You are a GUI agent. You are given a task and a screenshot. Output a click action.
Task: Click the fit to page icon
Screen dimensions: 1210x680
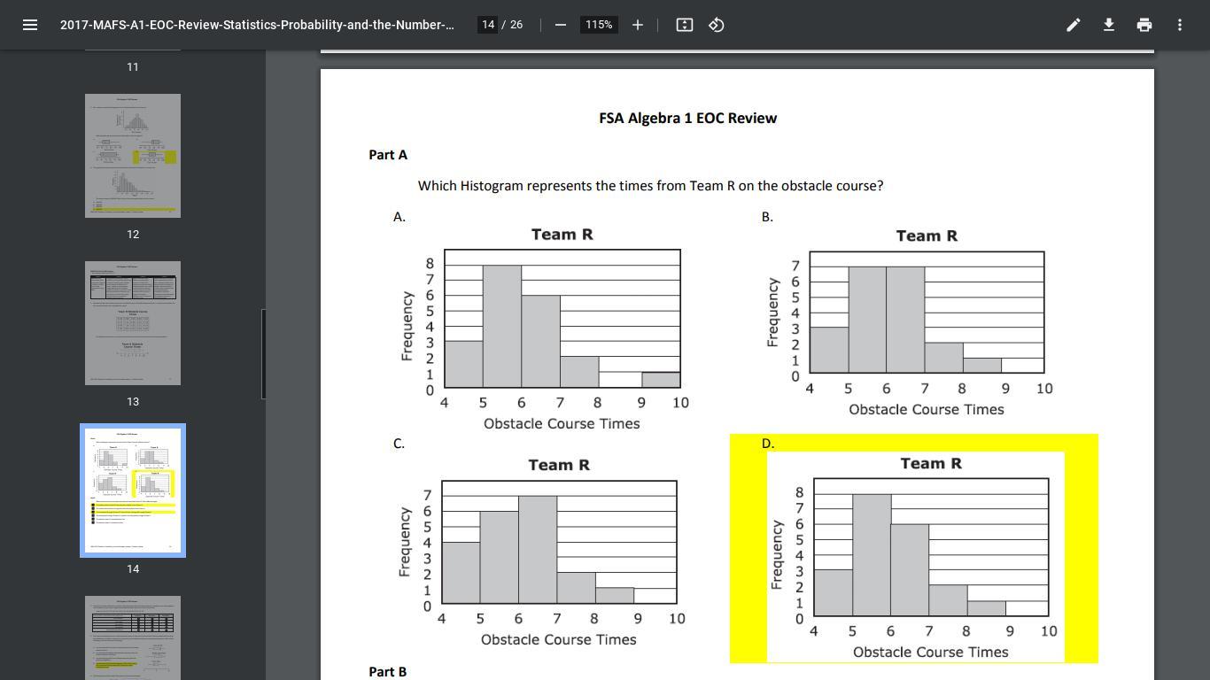684,25
